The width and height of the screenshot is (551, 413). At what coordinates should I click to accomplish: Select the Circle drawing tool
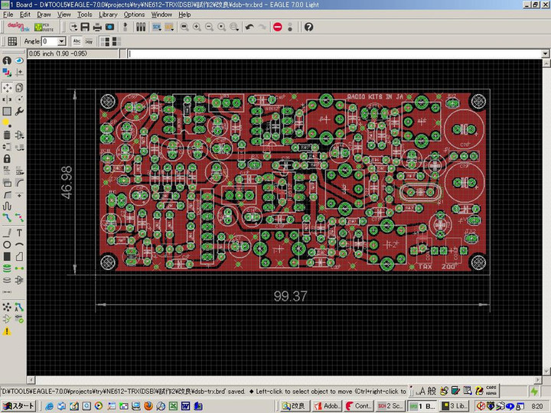7,244
